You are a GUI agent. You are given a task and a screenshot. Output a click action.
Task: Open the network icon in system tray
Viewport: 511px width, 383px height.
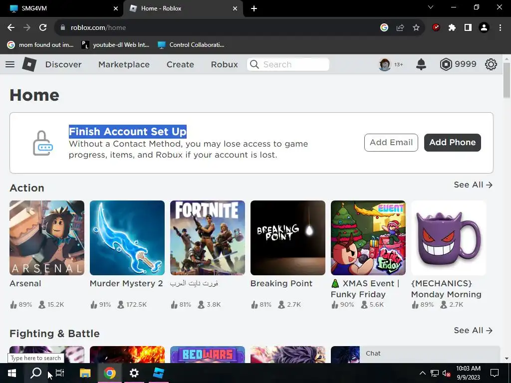[x=435, y=373]
